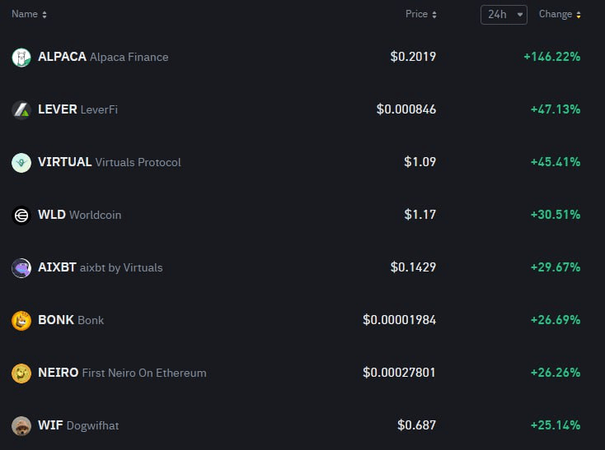Open the Worldcoin name link
605x450 pixels.
[96, 215]
